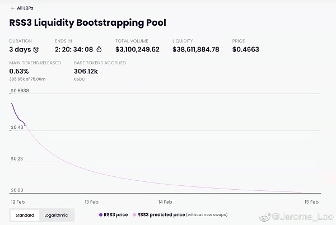This screenshot has height=225, width=336.
Task: Click main tokens released 0.53%
Action: click(x=19, y=71)
